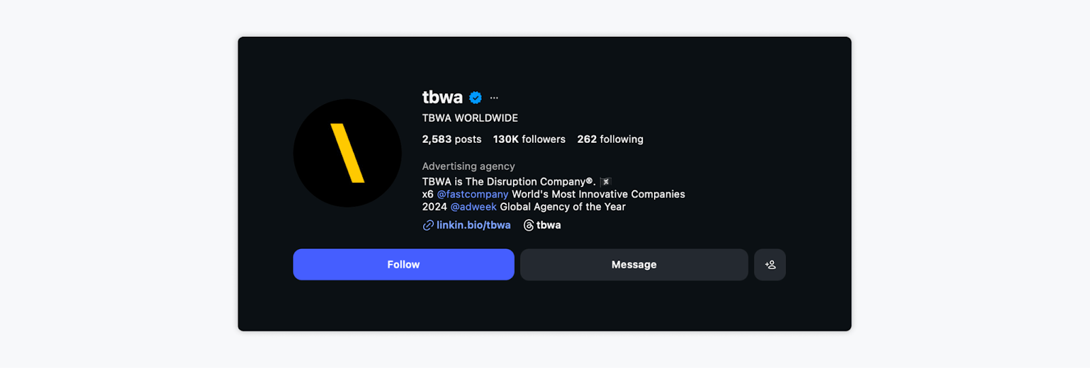
Task: Click the blue verified badge icon
Action: pos(476,98)
